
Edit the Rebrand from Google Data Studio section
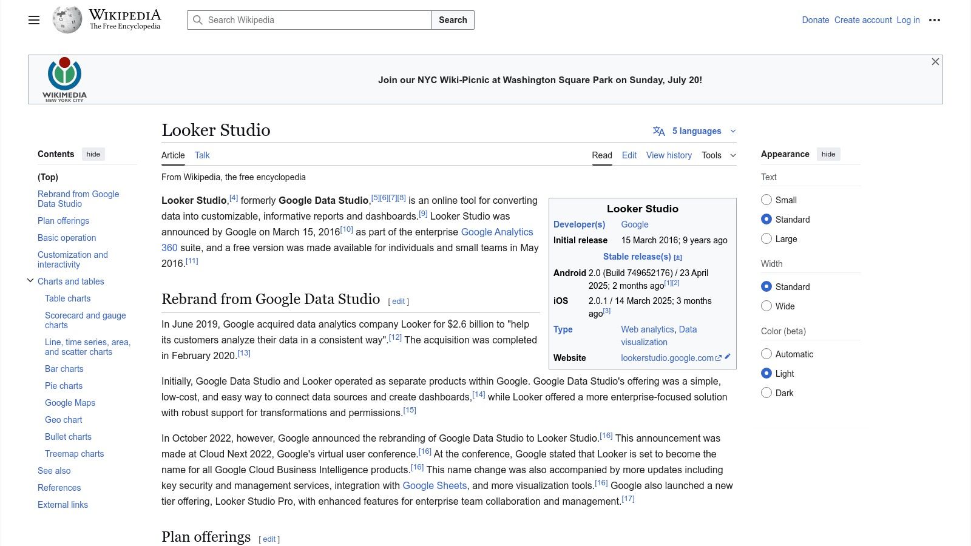pos(398,302)
